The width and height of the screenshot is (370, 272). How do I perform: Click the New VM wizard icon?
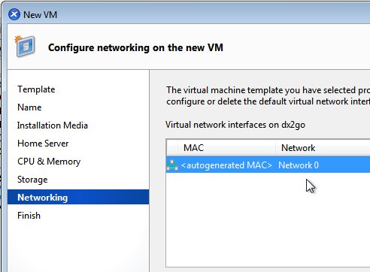(25, 47)
